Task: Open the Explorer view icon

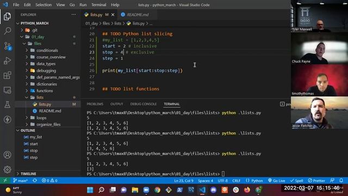Action: tap(7, 16)
